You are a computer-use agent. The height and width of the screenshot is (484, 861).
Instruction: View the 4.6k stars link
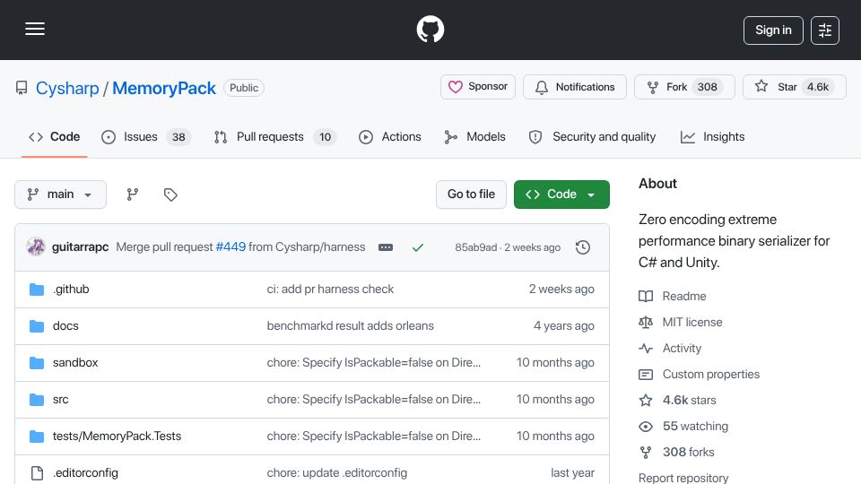click(x=678, y=400)
